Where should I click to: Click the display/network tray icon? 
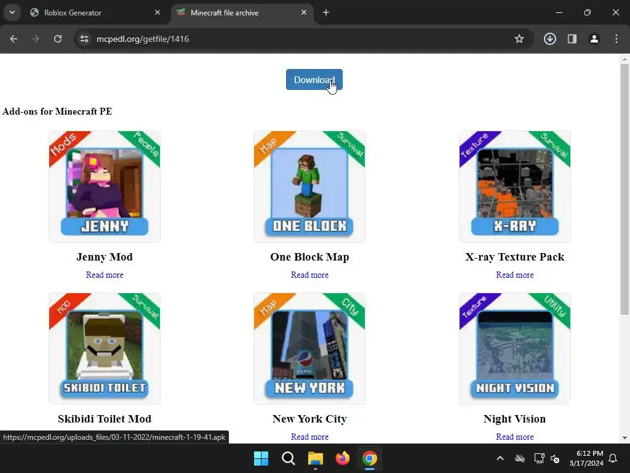[539, 458]
